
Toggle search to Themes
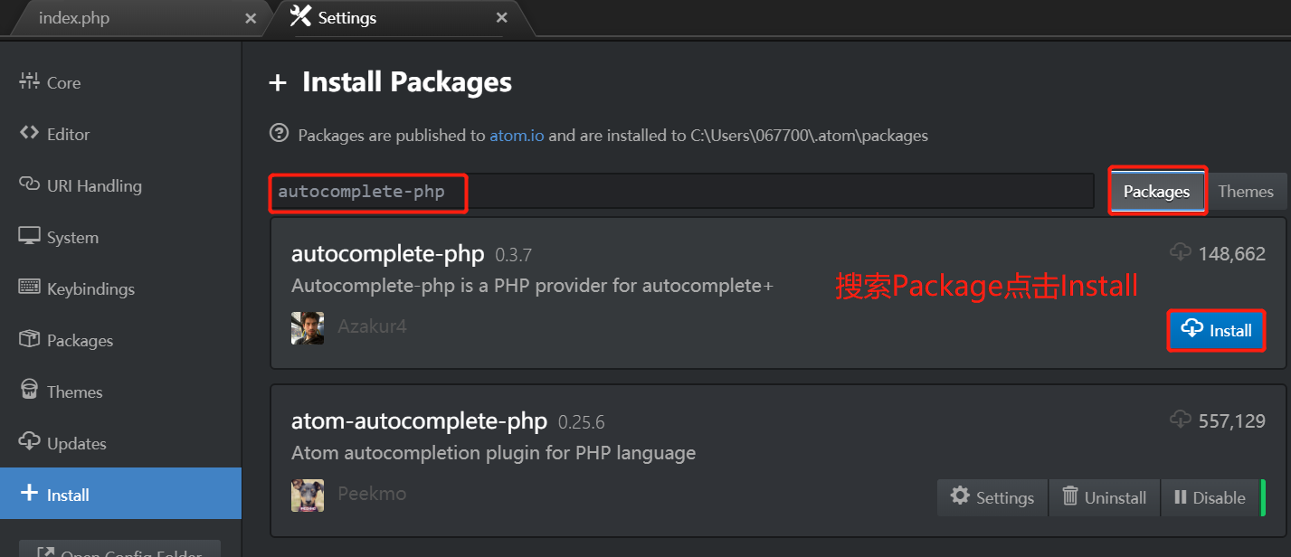[x=1246, y=192]
